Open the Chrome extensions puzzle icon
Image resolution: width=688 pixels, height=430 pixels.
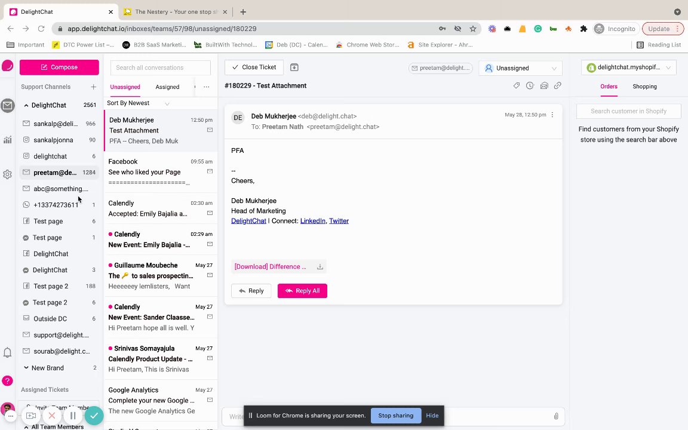pos(583,29)
